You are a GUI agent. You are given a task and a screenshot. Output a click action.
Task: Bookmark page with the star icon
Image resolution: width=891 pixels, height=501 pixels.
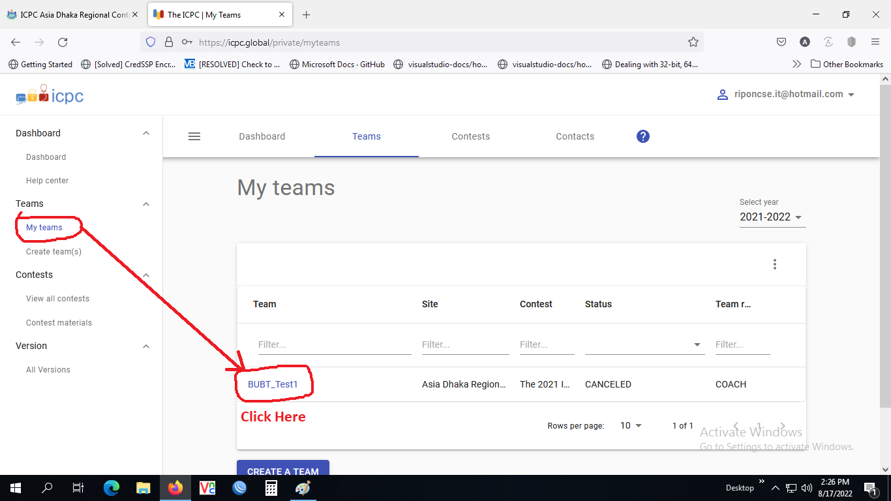[x=693, y=42]
